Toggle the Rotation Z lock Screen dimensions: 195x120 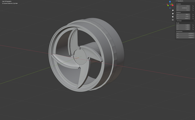193,18
